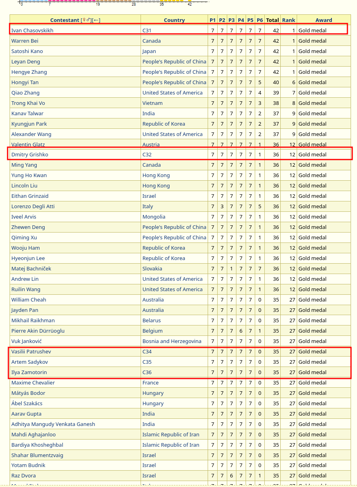This screenshot has height=487, width=357.
Task: Open contestant Qiming Xu's profile
Action: pos(24,237)
